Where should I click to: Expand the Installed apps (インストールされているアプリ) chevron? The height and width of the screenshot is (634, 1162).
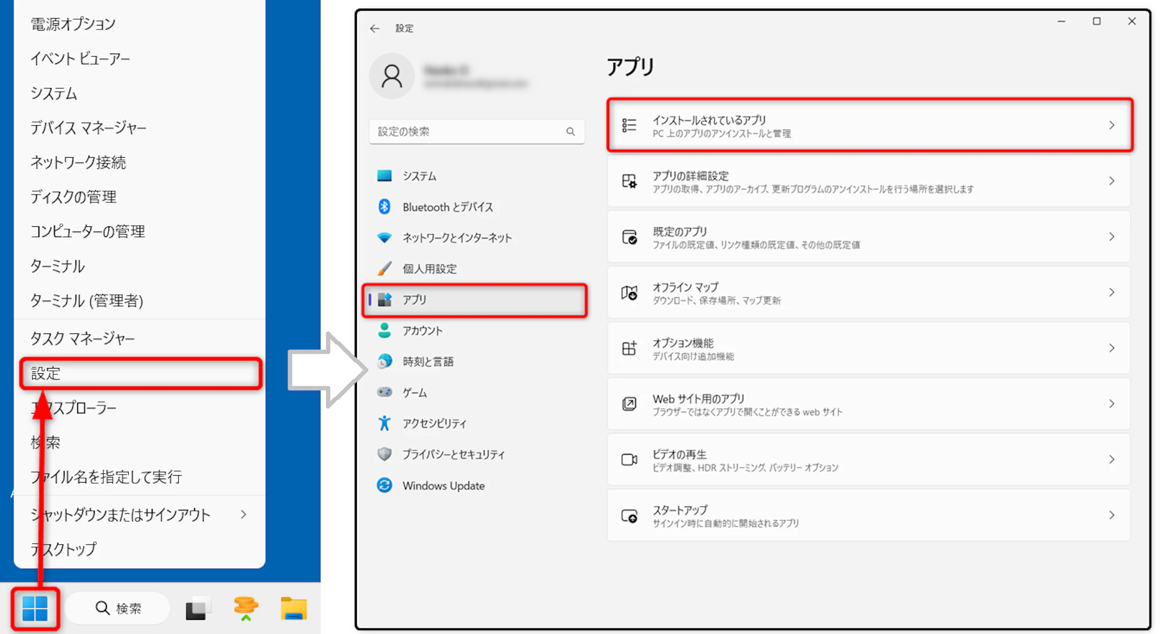point(1112,125)
